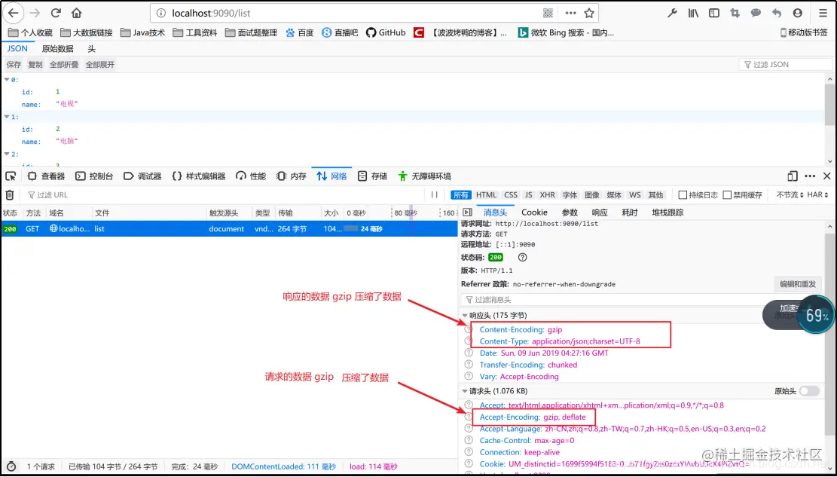Pause network recording button
The image size is (837, 477).
click(435, 195)
